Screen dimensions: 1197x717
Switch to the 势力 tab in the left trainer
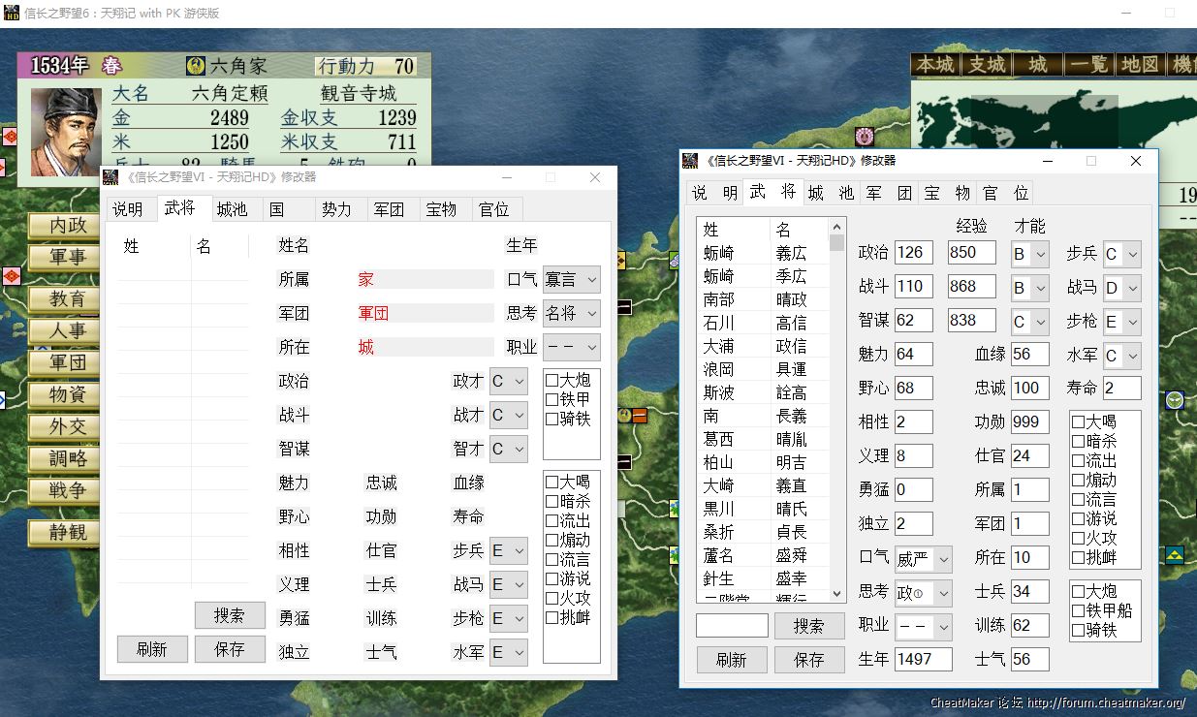337,209
